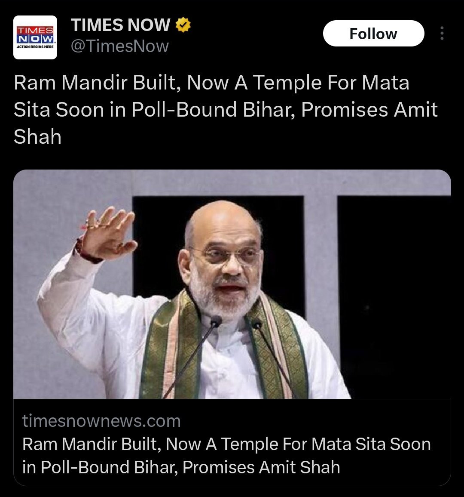This screenshot has width=464, height=497.
Task: Open the link card headline below photo
Action: coord(226,456)
